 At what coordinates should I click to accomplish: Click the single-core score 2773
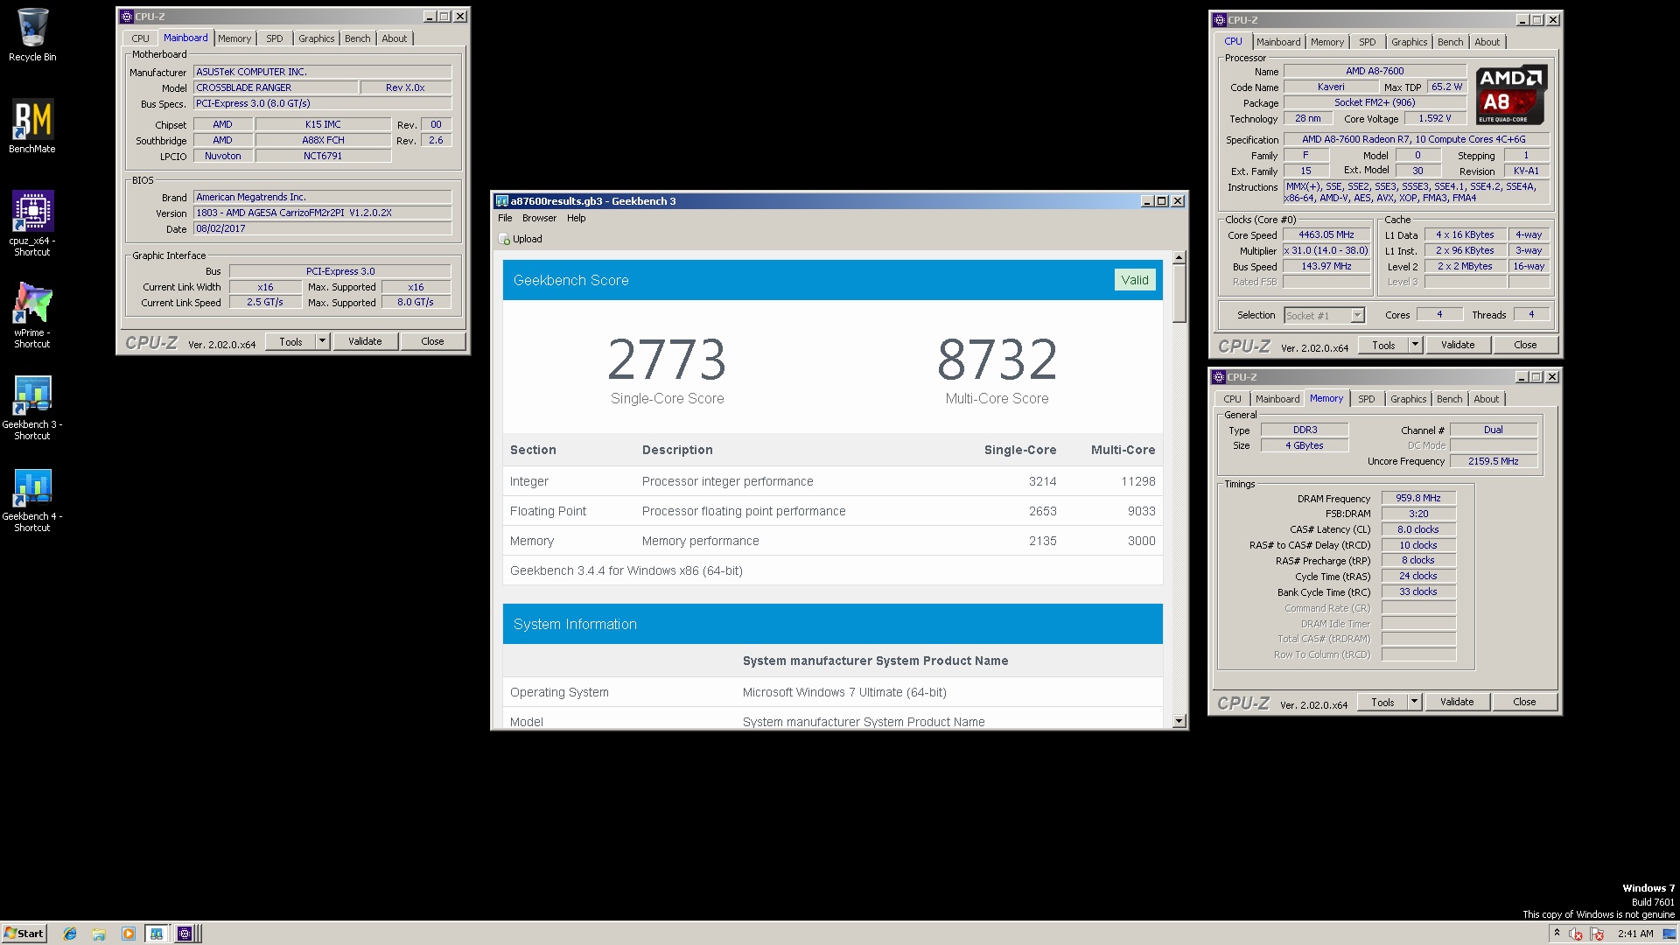point(667,360)
